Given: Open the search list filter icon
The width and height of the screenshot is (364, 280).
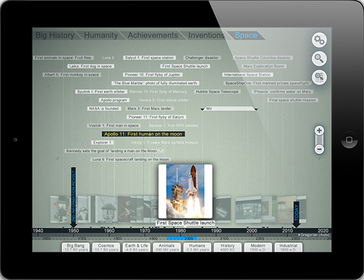Looking at the screenshot, I should pyautogui.click(x=319, y=77).
